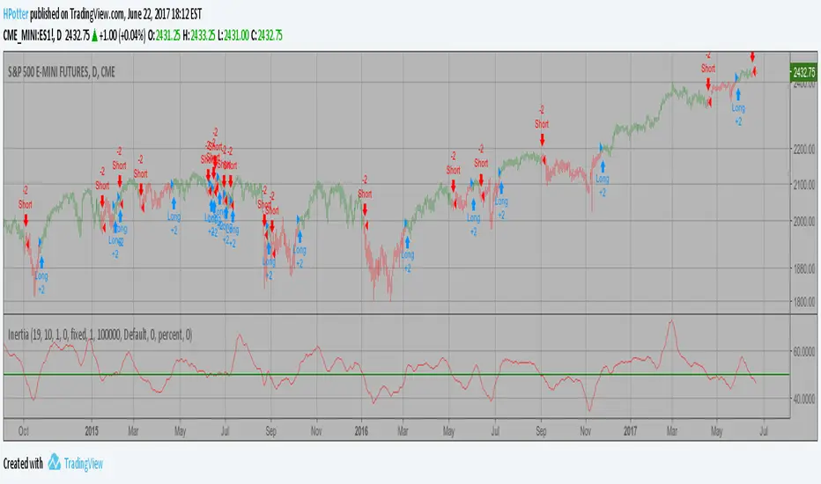Click the blue Long arrow near November 2016
The image size is (821, 484).
click(x=603, y=166)
